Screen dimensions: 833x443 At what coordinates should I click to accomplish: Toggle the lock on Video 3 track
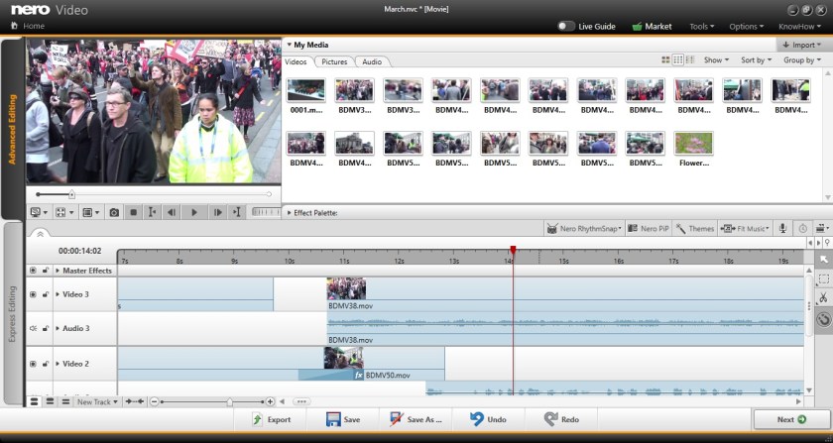[x=45, y=294]
